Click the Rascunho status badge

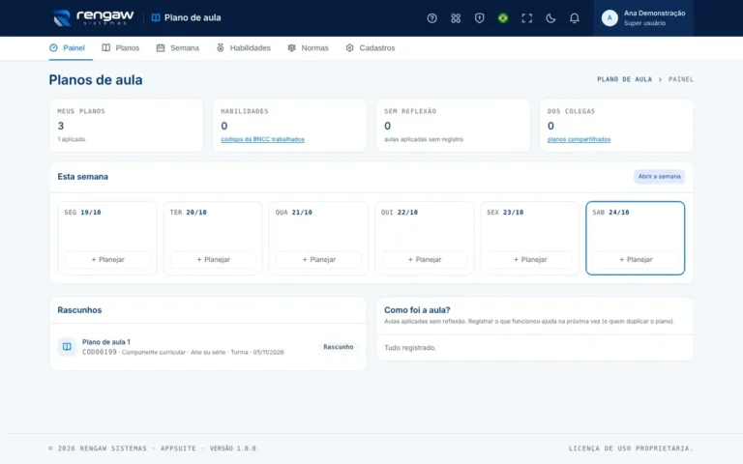click(339, 347)
